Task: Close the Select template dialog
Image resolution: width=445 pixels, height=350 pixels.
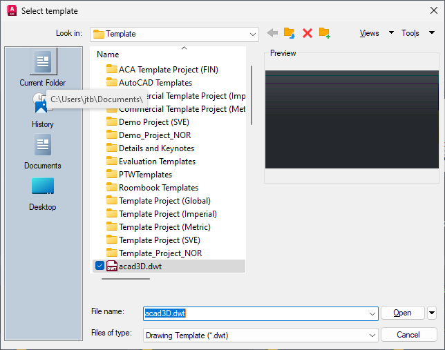Action: 434,10
